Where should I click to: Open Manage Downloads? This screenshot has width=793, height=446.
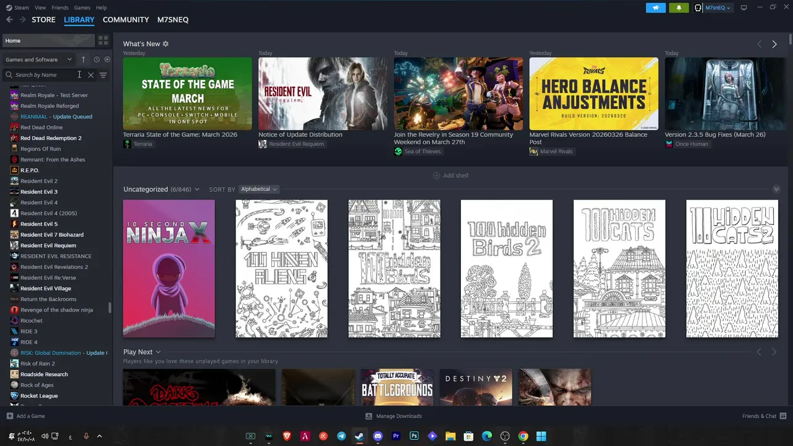click(393, 416)
